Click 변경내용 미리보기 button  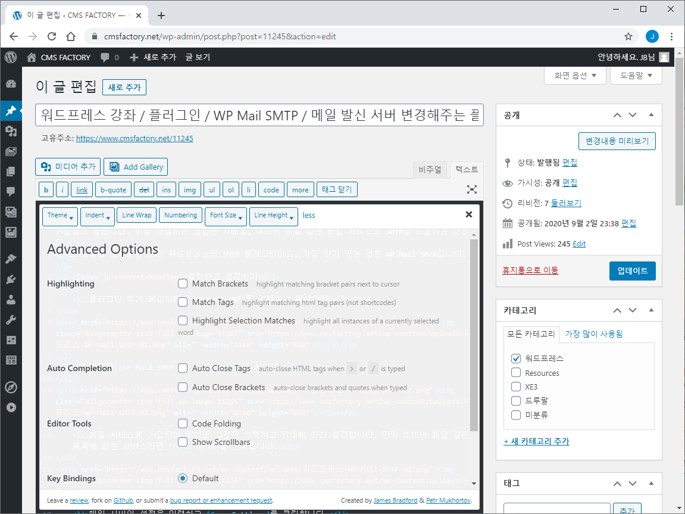pyautogui.click(x=617, y=141)
